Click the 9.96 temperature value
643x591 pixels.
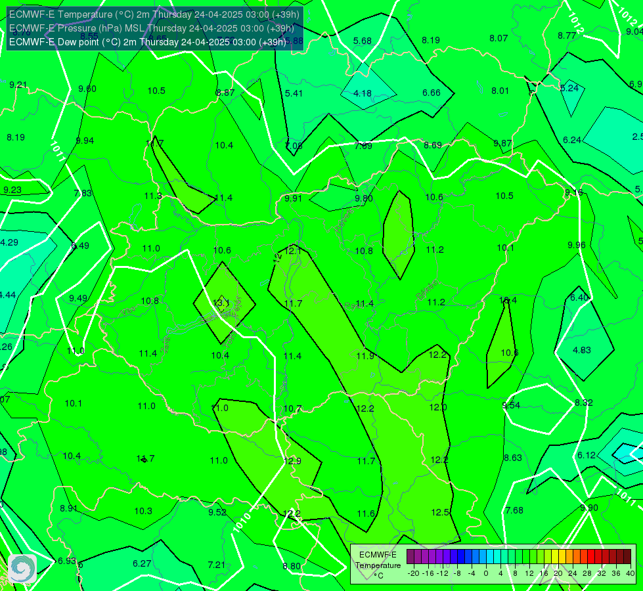tap(577, 245)
